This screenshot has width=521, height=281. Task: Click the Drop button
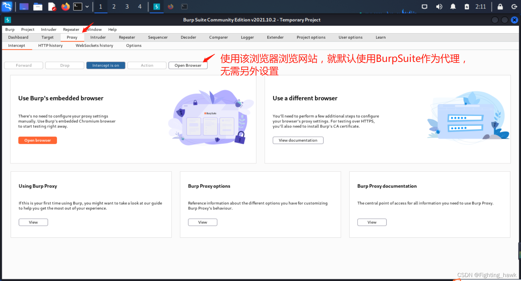[65, 66]
